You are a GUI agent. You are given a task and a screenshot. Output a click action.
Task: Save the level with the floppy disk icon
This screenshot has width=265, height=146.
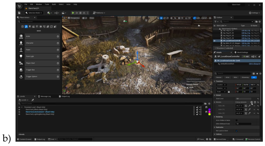click(19, 13)
